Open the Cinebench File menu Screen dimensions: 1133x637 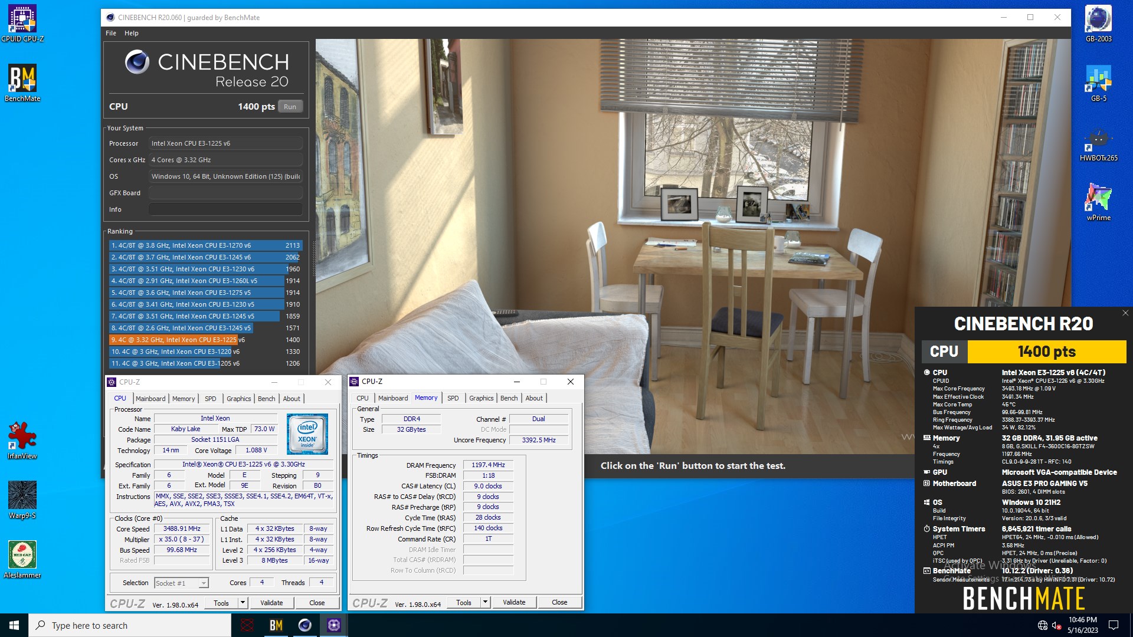tap(111, 33)
